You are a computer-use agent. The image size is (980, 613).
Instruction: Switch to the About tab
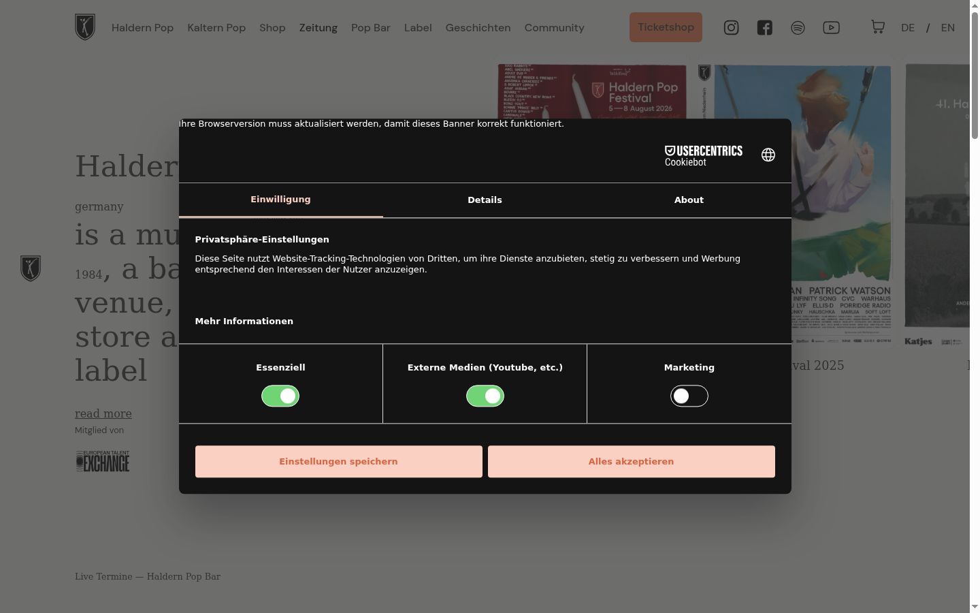click(x=689, y=200)
